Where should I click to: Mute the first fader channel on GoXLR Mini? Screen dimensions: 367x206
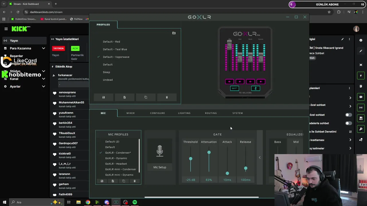(229, 82)
